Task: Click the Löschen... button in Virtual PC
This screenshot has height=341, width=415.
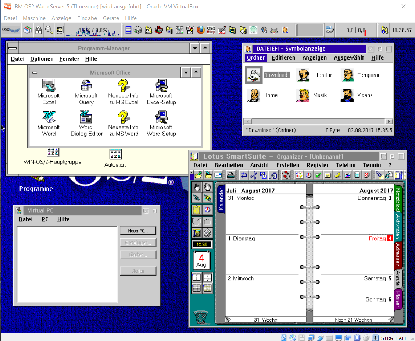Action: (x=138, y=255)
